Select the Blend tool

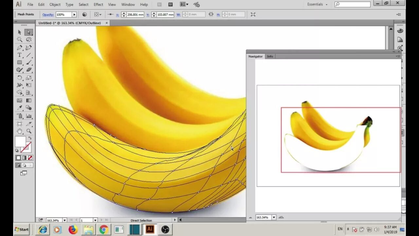(29, 108)
